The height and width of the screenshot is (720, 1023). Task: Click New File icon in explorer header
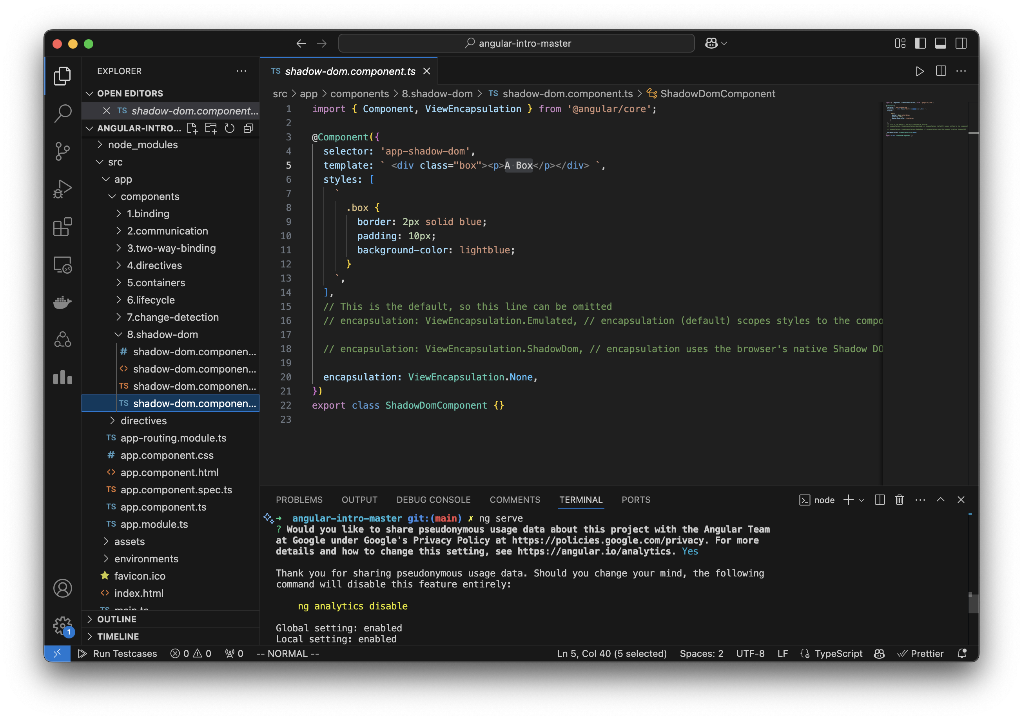pos(192,128)
